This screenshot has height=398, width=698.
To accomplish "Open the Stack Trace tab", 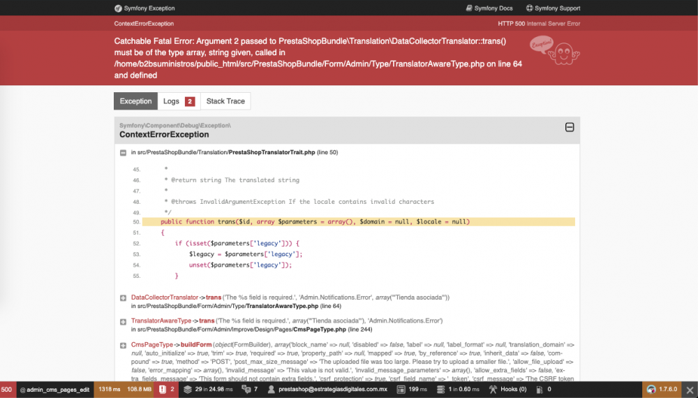I will [x=225, y=101].
